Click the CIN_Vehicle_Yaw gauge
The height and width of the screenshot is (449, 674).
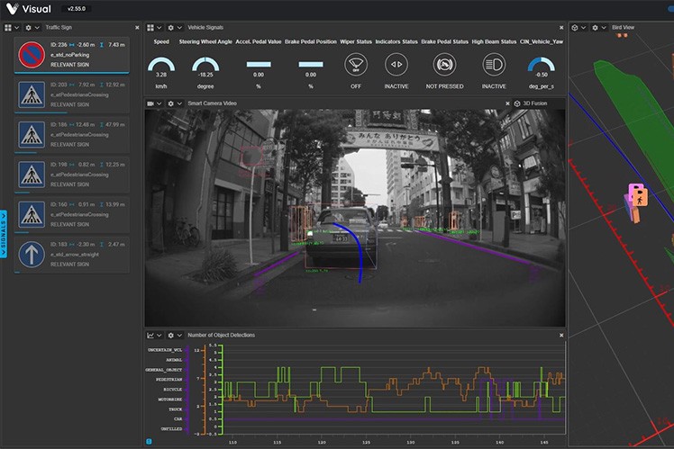542,65
